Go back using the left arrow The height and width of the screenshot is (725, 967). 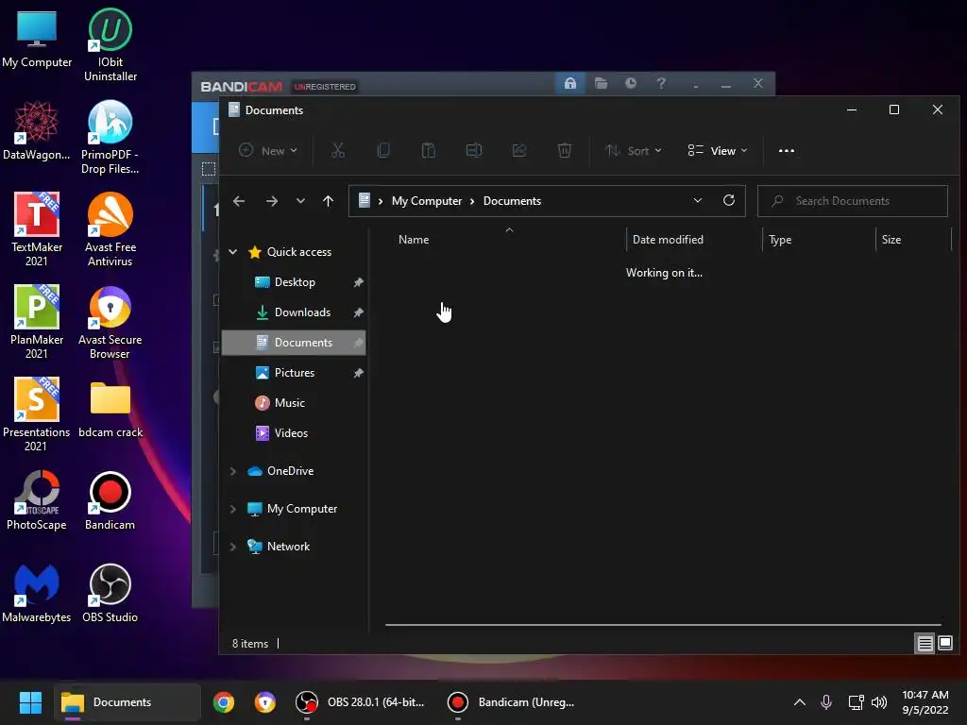tap(239, 201)
